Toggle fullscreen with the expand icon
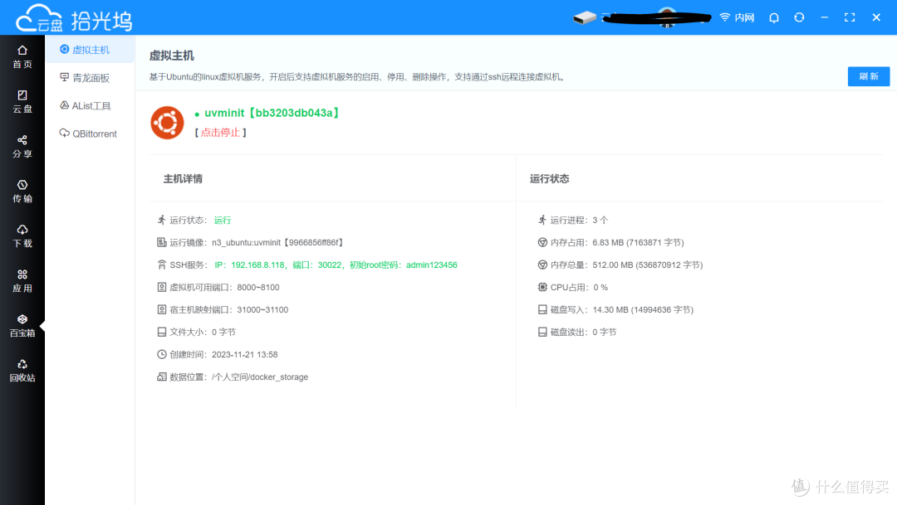Image resolution: width=897 pixels, height=505 pixels. pyautogui.click(x=850, y=17)
